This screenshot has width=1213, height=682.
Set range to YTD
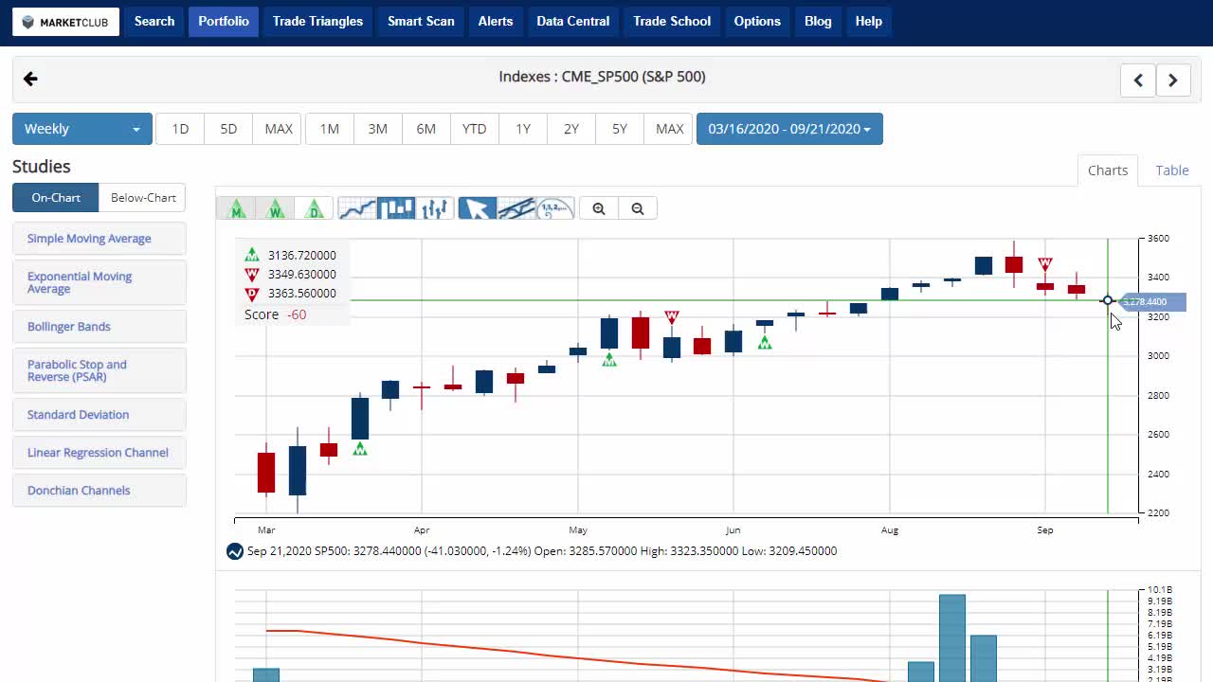[x=475, y=129]
